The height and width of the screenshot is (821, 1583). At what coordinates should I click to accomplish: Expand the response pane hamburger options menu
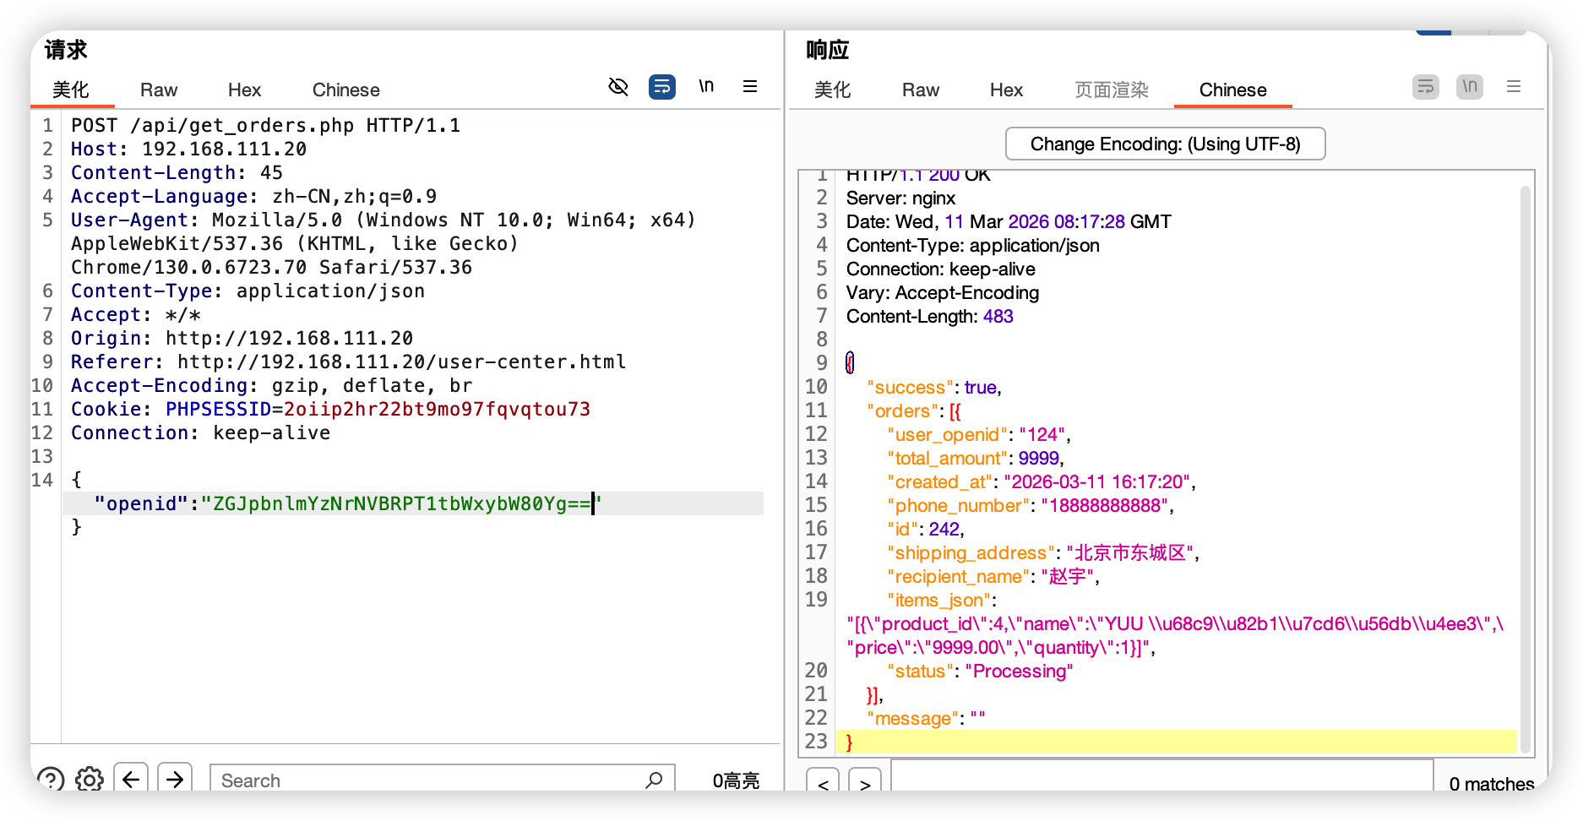pos(1514,87)
